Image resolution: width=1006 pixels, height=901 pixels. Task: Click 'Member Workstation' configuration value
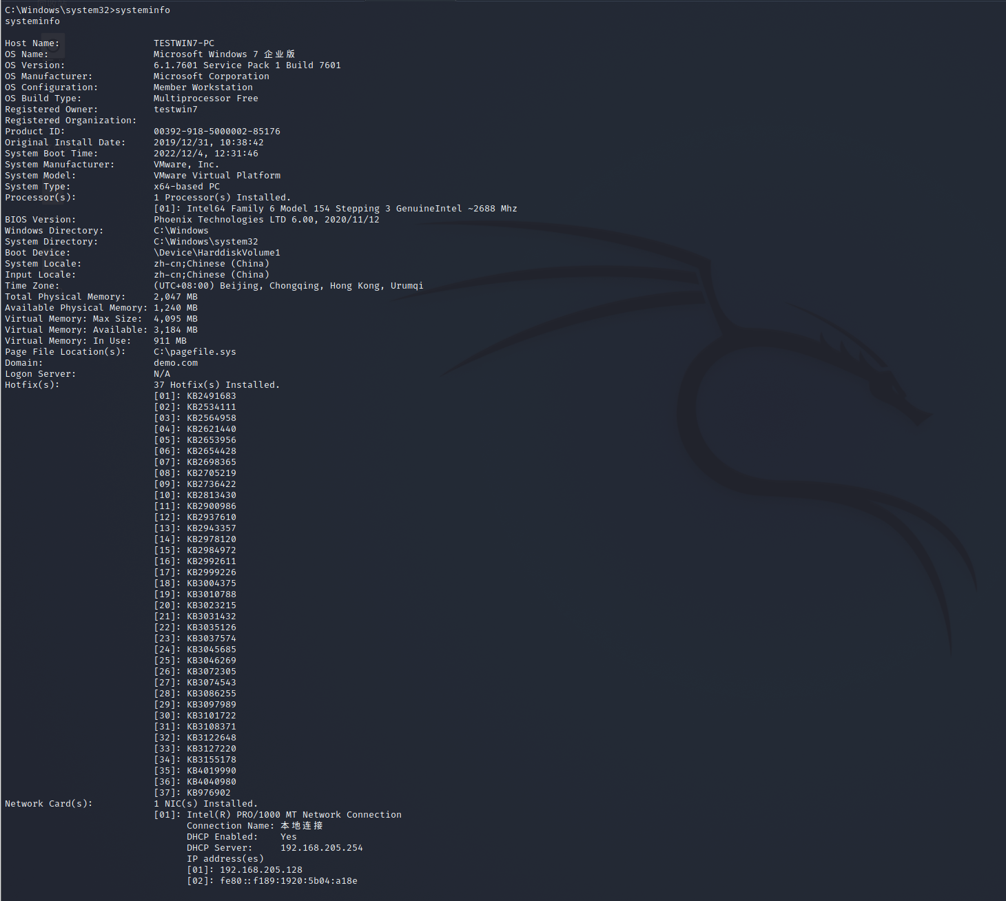[x=203, y=87]
